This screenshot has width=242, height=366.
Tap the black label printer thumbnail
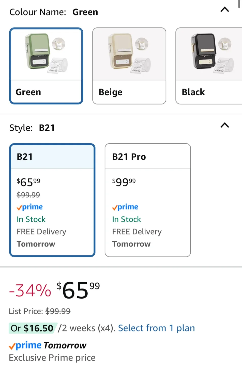click(211, 54)
